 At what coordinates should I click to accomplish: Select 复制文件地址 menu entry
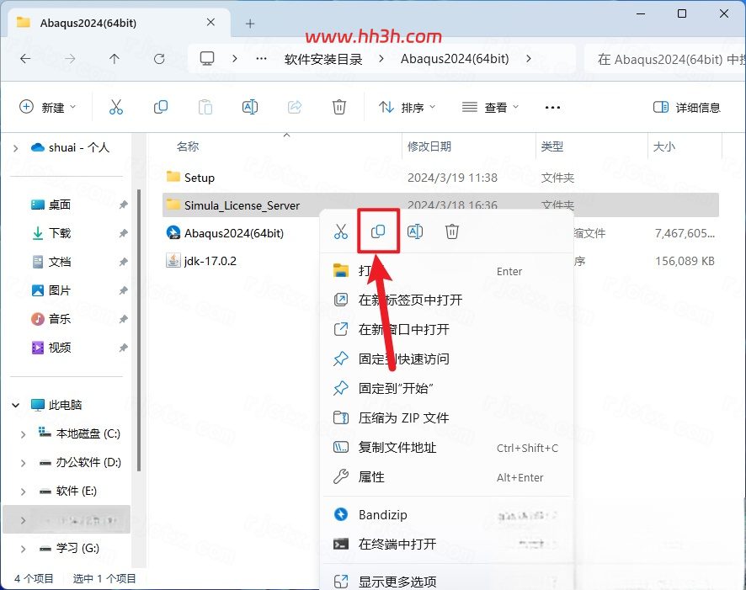(446, 448)
